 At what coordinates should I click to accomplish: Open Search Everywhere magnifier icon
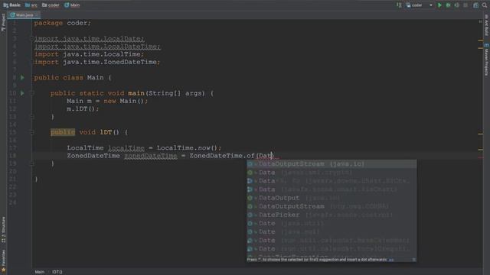tap(485, 5)
